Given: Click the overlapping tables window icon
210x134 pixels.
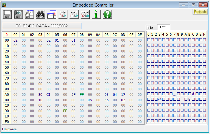Looking at the screenshot, I should coord(52,14).
